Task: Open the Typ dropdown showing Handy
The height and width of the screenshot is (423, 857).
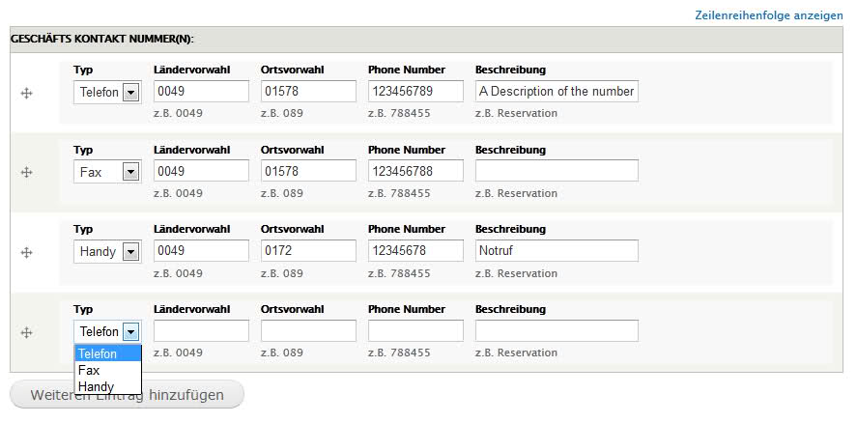Action: pyautogui.click(x=107, y=252)
